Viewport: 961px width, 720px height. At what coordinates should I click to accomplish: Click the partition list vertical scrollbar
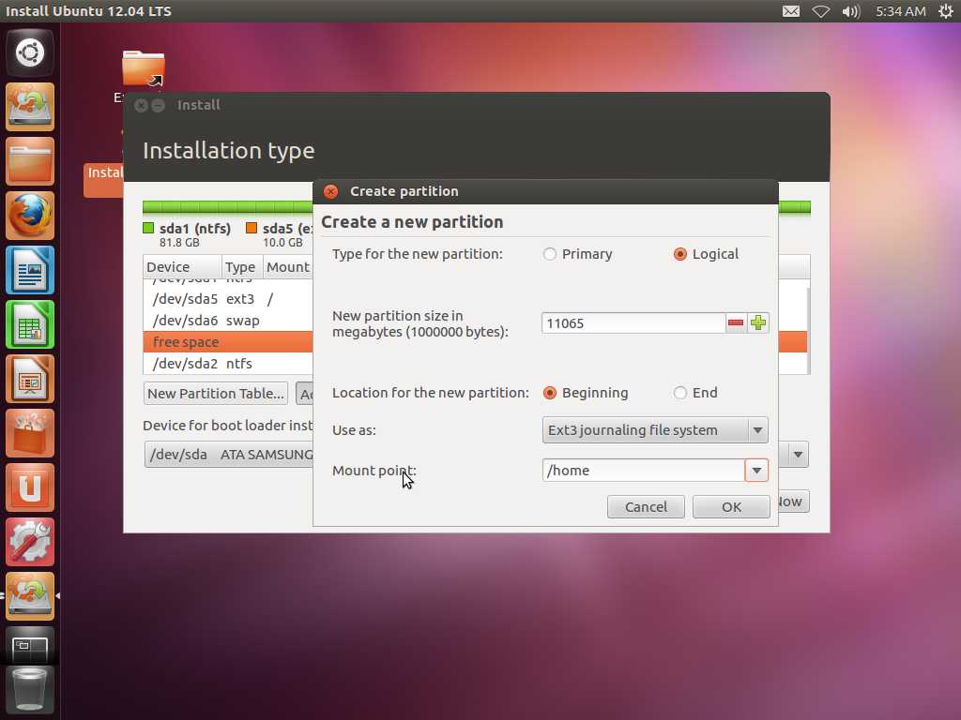(x=808, y=331)
